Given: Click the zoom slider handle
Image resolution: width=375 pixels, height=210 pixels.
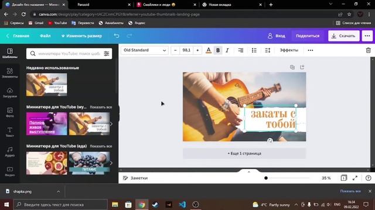Looking at the screenshot, I should point(266,178).
